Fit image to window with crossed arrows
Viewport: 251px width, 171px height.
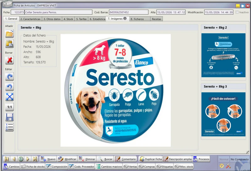pos(9,97)
